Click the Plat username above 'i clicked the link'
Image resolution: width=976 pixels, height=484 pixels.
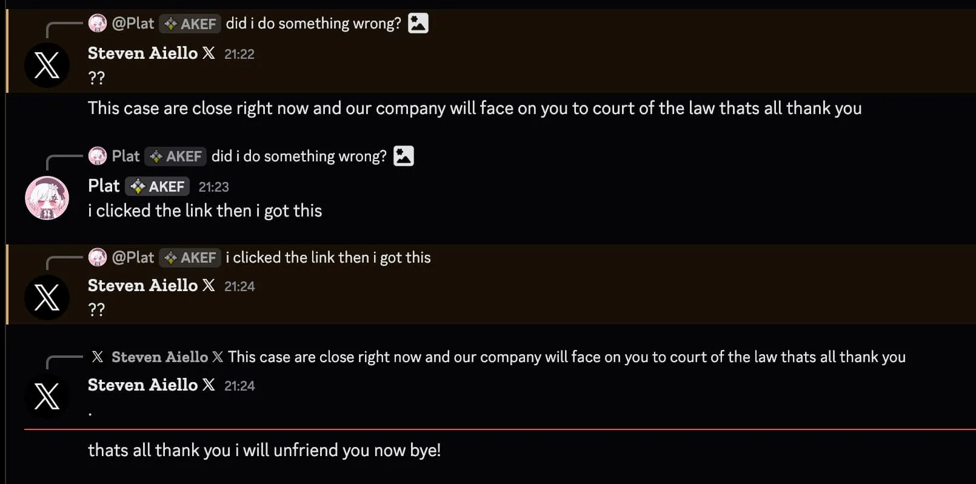(103, 186)
